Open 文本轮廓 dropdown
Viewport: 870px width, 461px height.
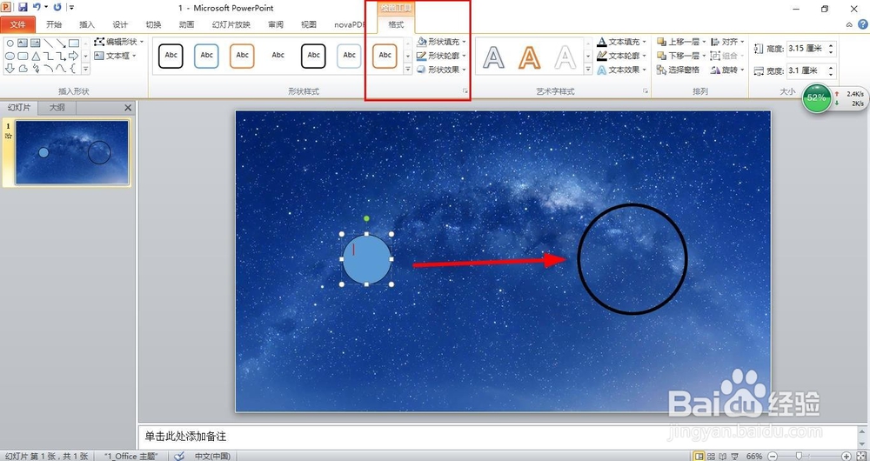click(622, 56)
